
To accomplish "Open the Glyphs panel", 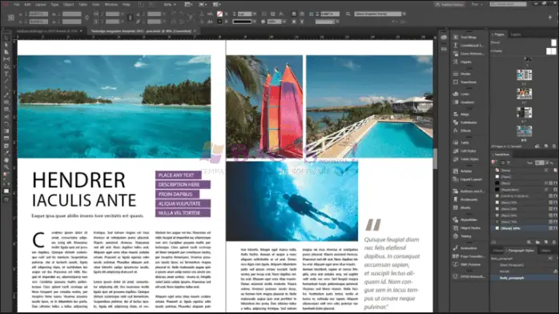I will click(462, 62).
